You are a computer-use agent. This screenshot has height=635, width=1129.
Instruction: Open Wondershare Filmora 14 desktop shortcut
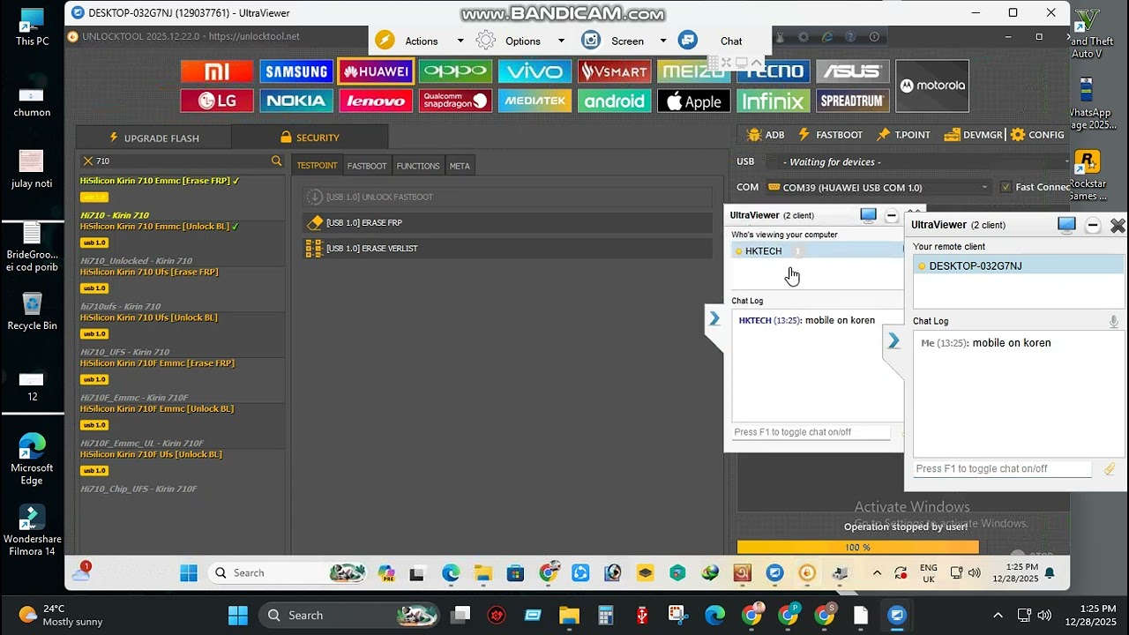pos(32,531)
